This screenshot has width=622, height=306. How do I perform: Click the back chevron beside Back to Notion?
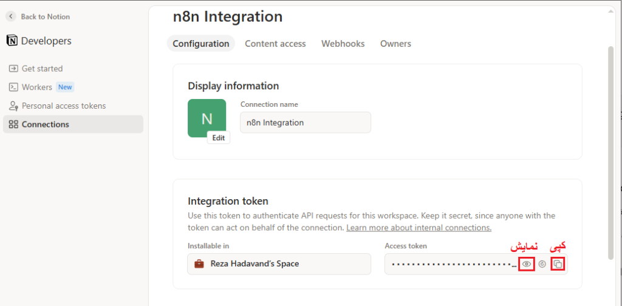click(11, 16)
